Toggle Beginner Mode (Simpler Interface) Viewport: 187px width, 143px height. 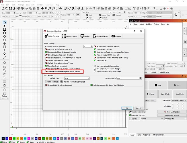(x=46, y=49)
